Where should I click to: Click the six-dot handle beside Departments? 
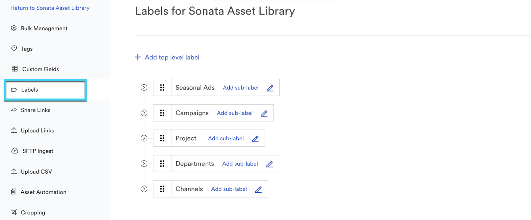pyautogui.click(x=162, y=164)
